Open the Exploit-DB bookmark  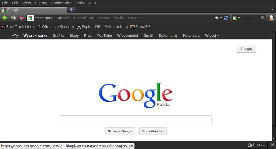pyautogui.click(x=89, y=27)
